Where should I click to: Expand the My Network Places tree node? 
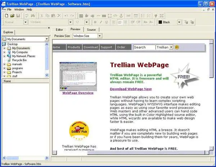[4, 56]
